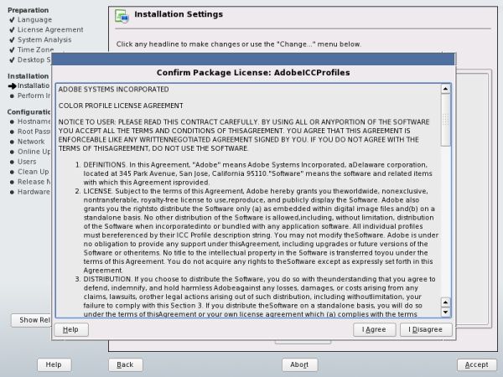
Task: Select the Network configuration step
Action: (x=31, y=142)
